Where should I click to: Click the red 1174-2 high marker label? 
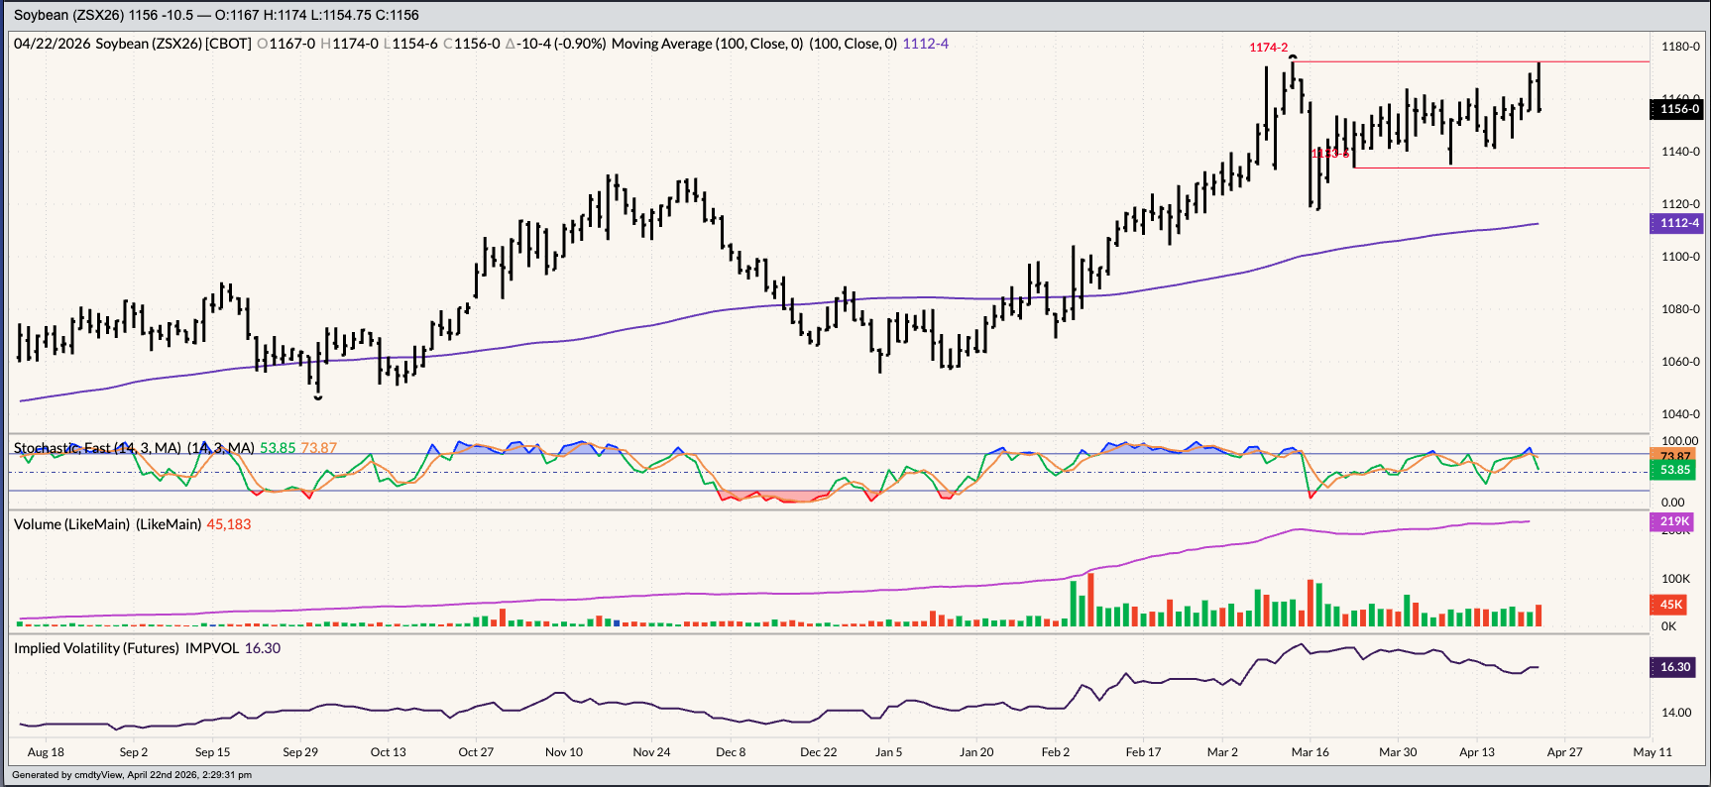tap(1268, 48)
